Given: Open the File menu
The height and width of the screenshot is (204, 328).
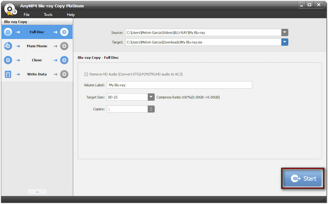Looking at the screenshot, I should click(27, 15).
